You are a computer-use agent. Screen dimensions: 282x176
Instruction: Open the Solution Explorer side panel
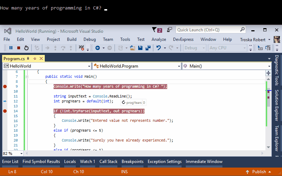277,105
